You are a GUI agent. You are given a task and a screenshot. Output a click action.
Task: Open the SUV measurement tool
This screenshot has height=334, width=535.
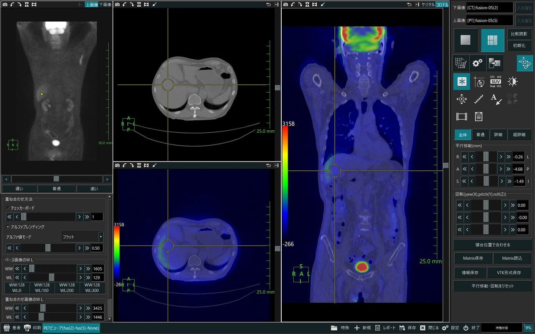(496, 81)
